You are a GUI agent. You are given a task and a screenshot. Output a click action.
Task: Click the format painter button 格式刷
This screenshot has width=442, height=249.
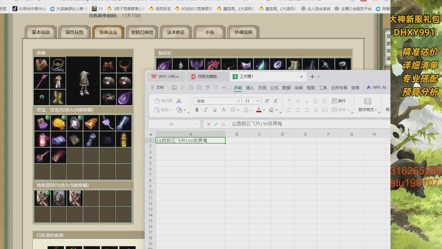[163, 101]
